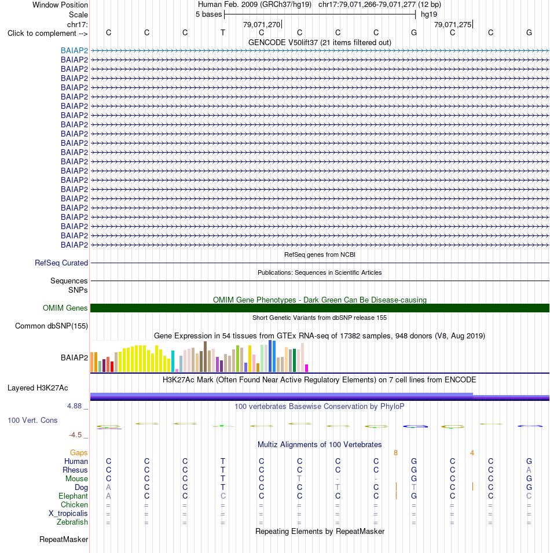550x553 pixels.
Task: Click the purple H3K27Ac signal bar
Action: (x=320, y=397)
